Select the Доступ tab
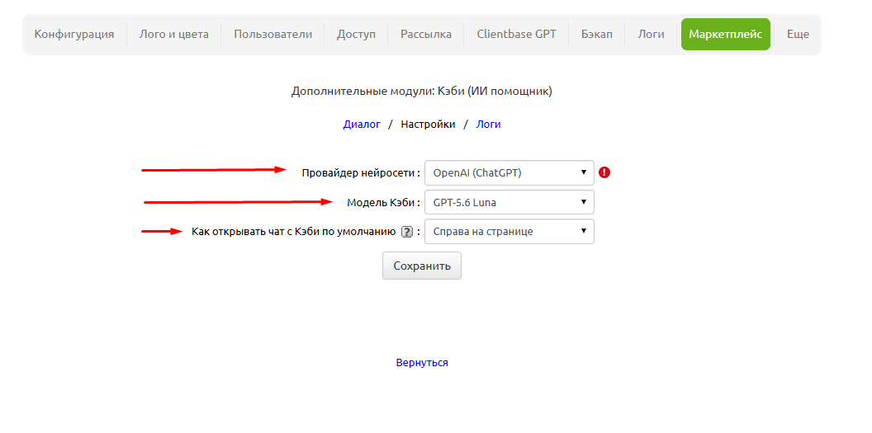The height and width of the screenshot is (433, 872). 357,35
